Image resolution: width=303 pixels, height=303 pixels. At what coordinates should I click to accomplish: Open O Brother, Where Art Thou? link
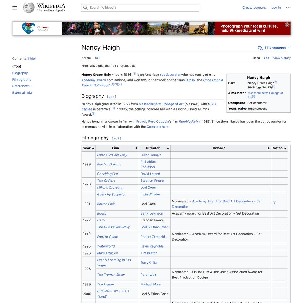113,294
